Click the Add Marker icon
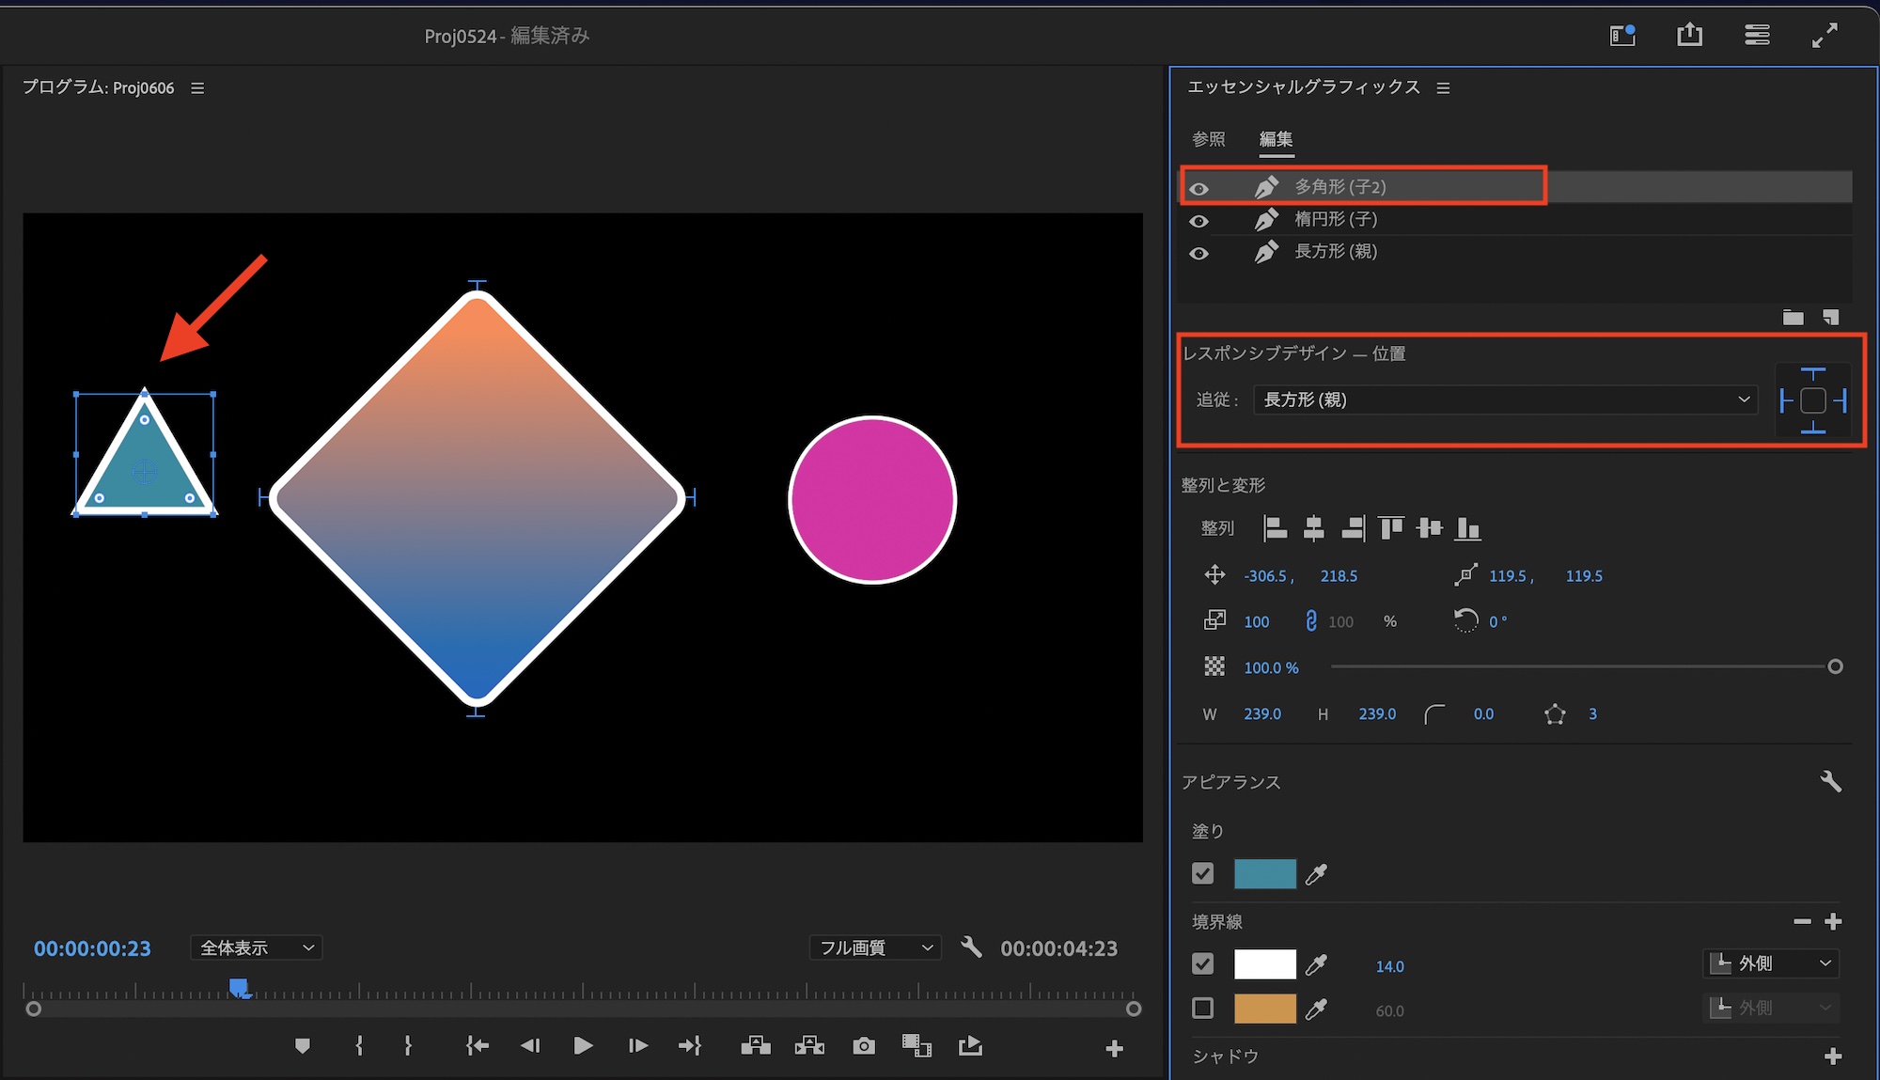The width and height of the screenshot is (1880, 1080). pyautogui.click(x=302, y=1046)
